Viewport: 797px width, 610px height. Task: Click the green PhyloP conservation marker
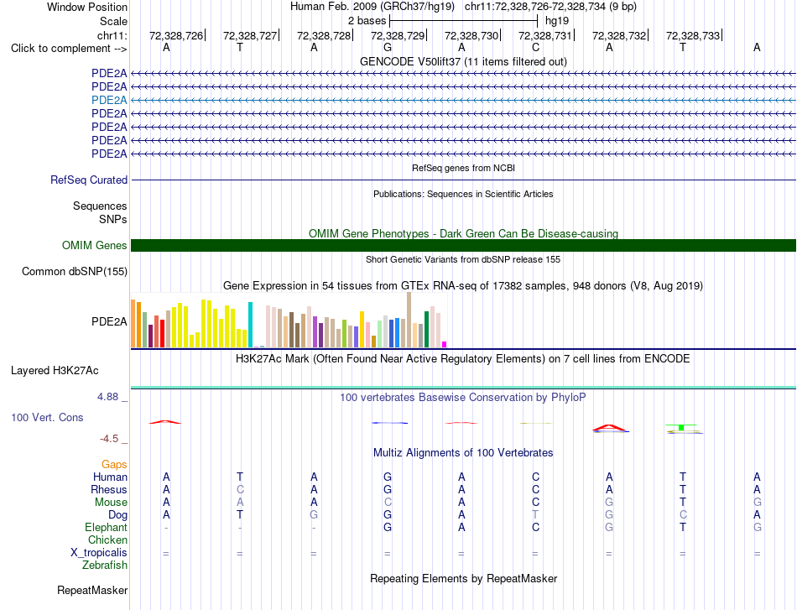tap(681, 427)
